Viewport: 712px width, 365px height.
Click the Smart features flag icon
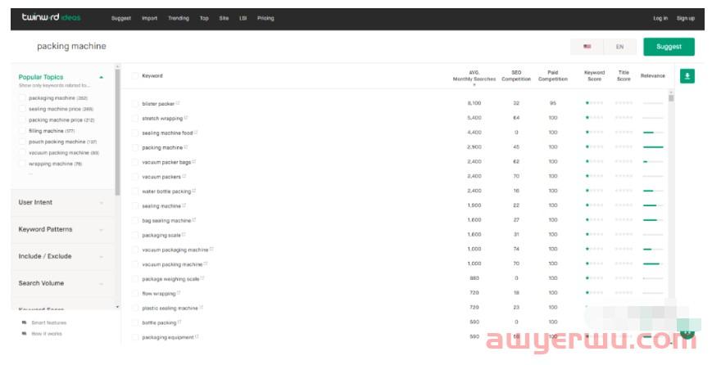tap(24, 322)
